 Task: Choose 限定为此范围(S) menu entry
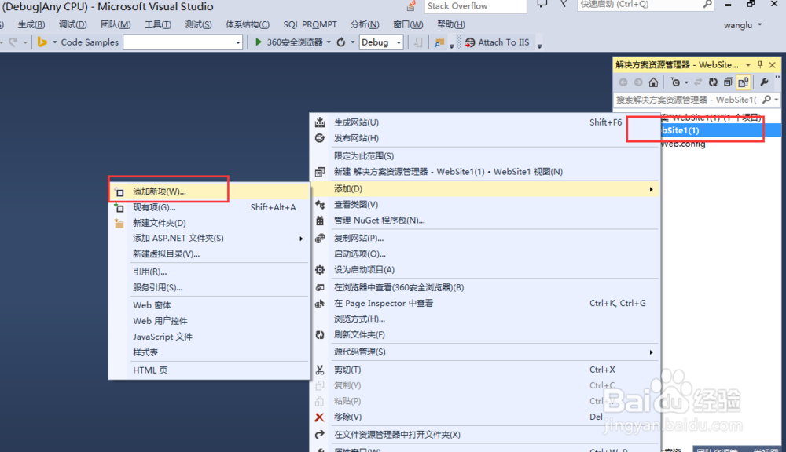pos(484,155)
